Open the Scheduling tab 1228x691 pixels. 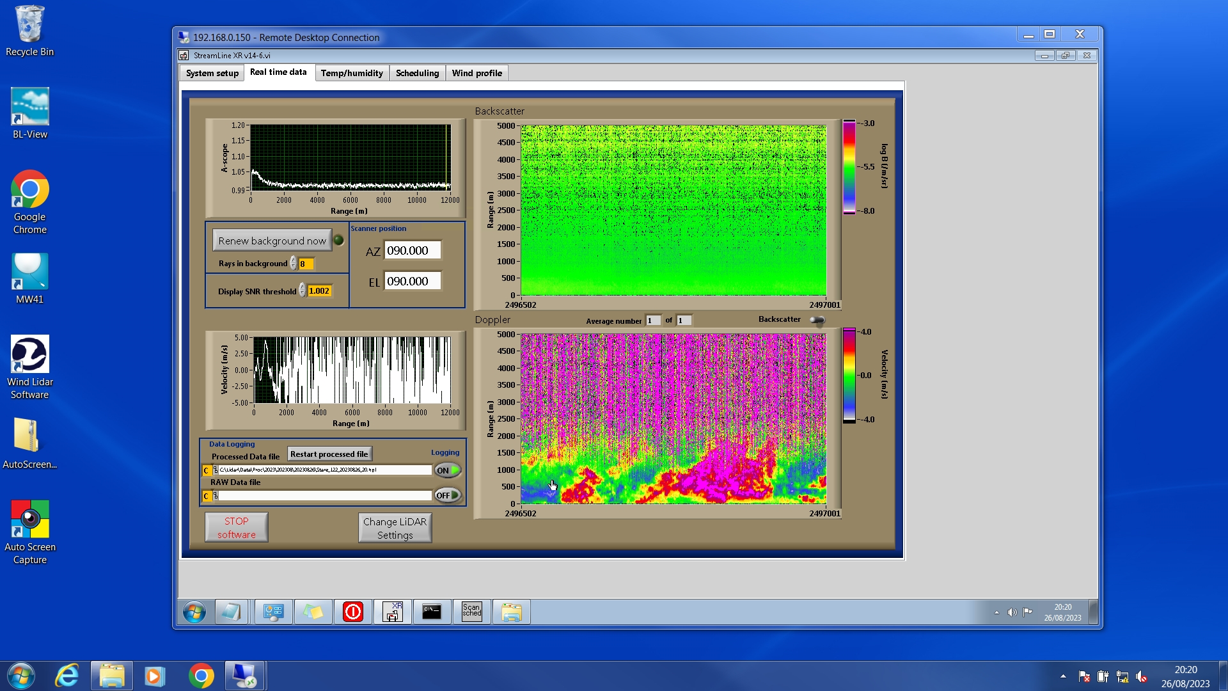point(417,73)
